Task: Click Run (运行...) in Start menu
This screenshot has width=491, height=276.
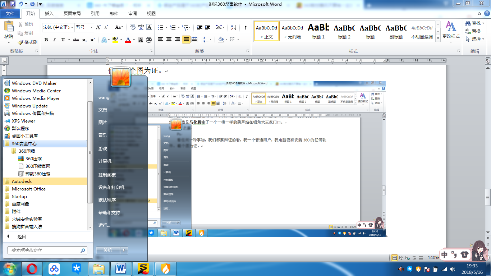Action: click(x=104, y=225)
